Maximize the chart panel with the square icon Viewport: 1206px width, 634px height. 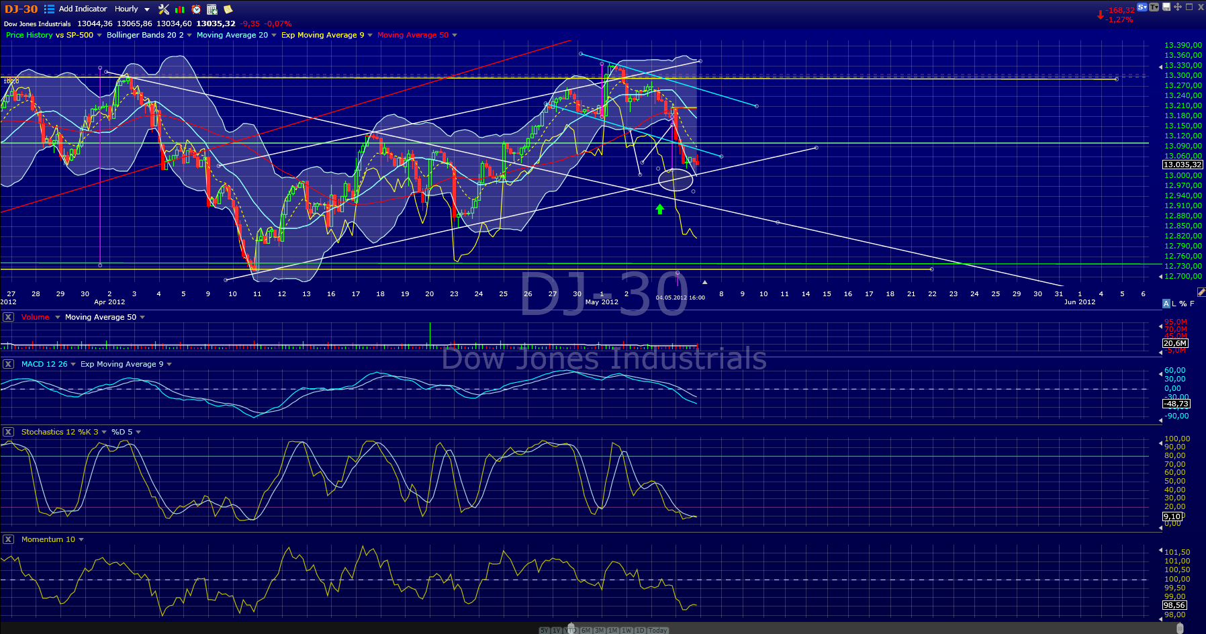[x=1189, y=7]
